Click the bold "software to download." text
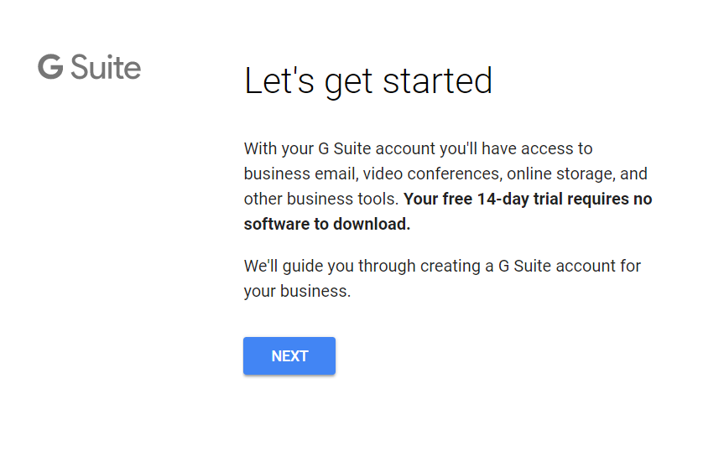The height and width of the screenshot is (451, 724). point(327,224)
